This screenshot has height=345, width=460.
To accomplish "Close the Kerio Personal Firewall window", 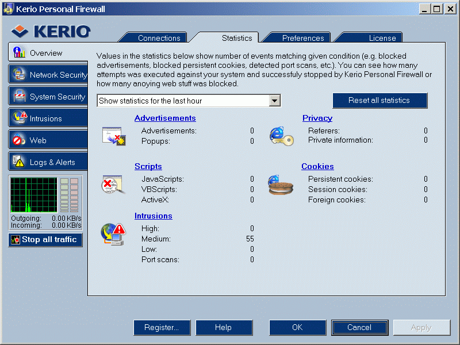I will click(450, 9).
